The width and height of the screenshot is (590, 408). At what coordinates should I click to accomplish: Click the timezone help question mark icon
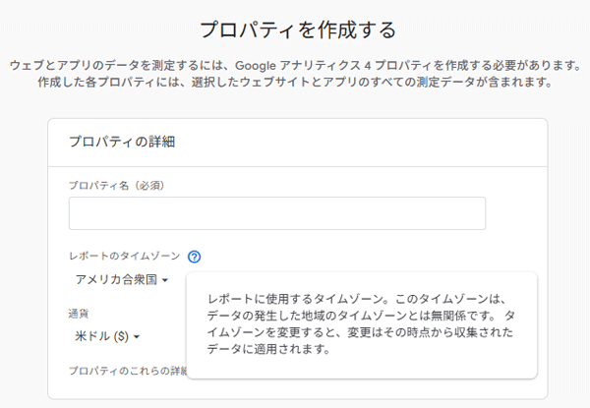(x=194, y=257)
